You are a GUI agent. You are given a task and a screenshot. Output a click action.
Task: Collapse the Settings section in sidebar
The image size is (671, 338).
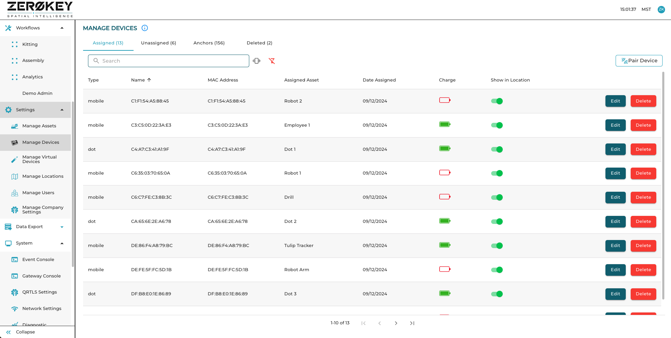62,110
